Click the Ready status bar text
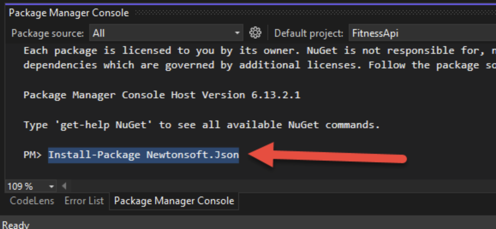Viewport: 496px width, 229px height. (16, 225)
